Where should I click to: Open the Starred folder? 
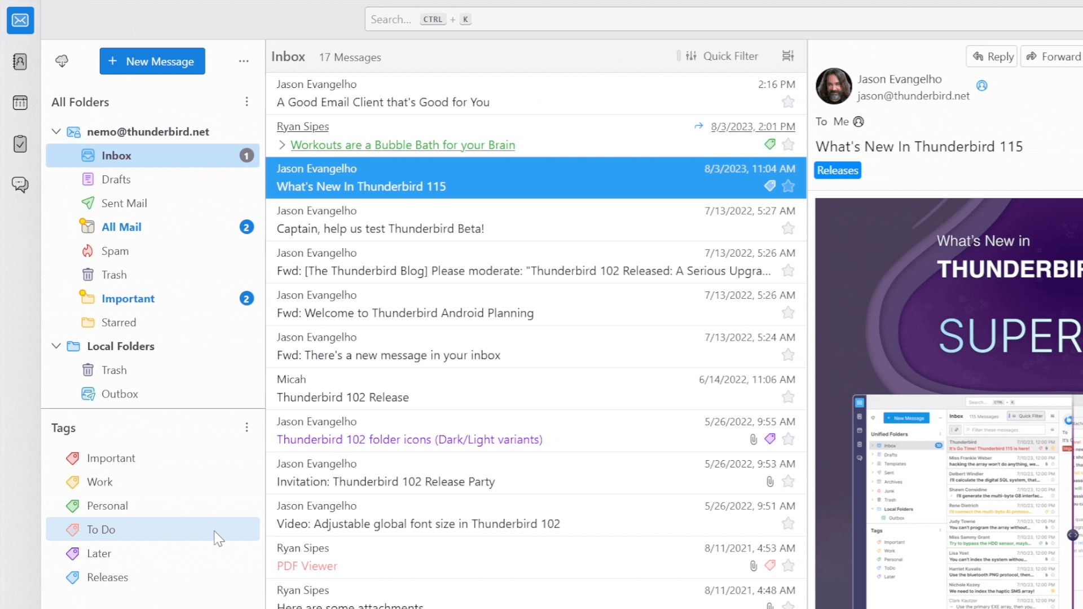tap(153, 323)
